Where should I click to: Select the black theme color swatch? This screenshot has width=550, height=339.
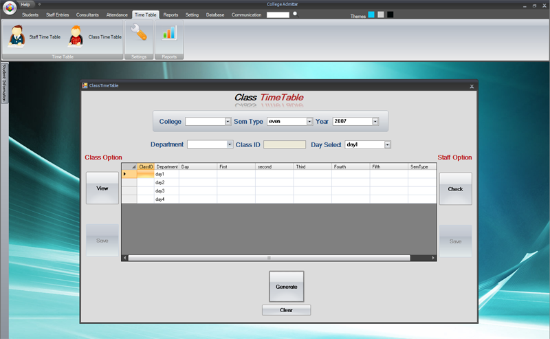point(390,14)
